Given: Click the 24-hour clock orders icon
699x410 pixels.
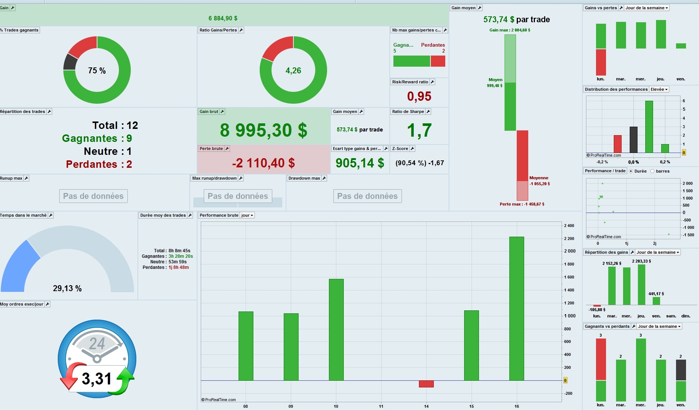Looking at the screenshot, I should pyautogui.click(x=97, y=359).
